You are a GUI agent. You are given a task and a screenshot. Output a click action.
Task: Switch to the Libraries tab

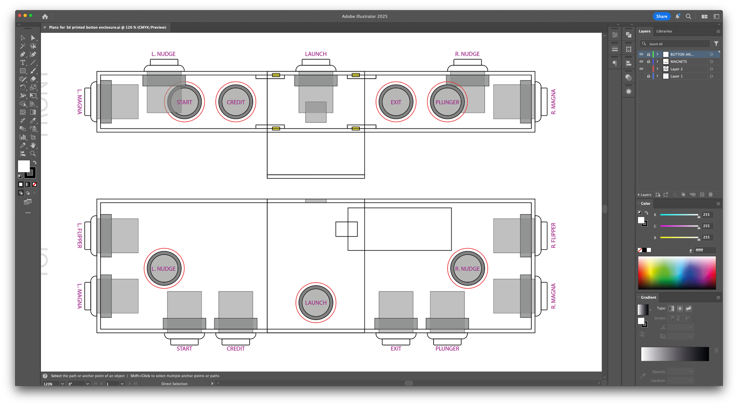pos(664,31)
